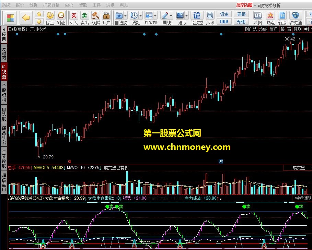The height and width of the screenshot is (250, 312).
Task: Expand the 画线 dropdown arrow
Action: pyautogui.click(x=171, y=15)
